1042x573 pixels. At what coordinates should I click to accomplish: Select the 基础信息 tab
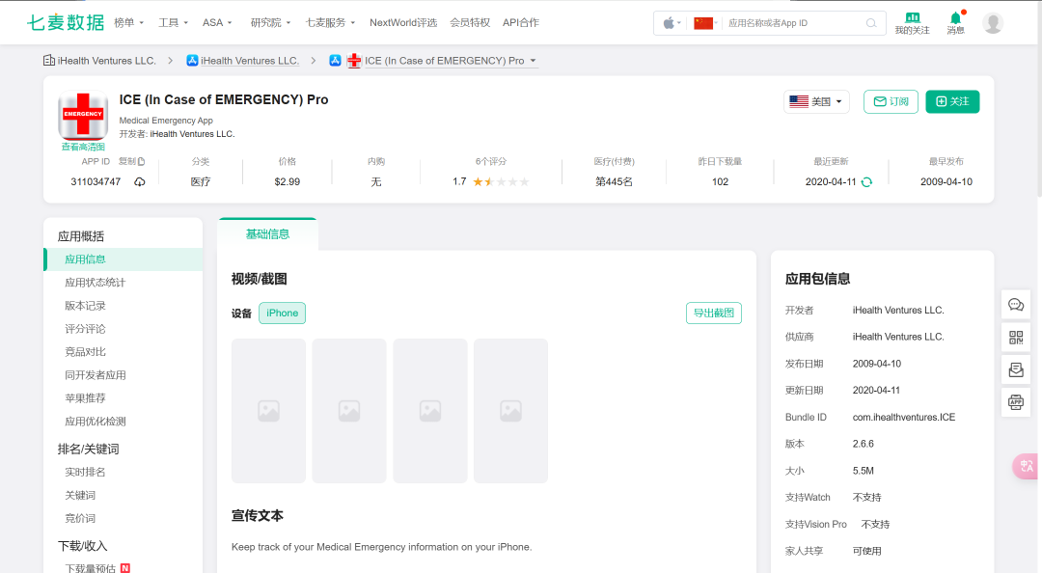coord(268,234)
